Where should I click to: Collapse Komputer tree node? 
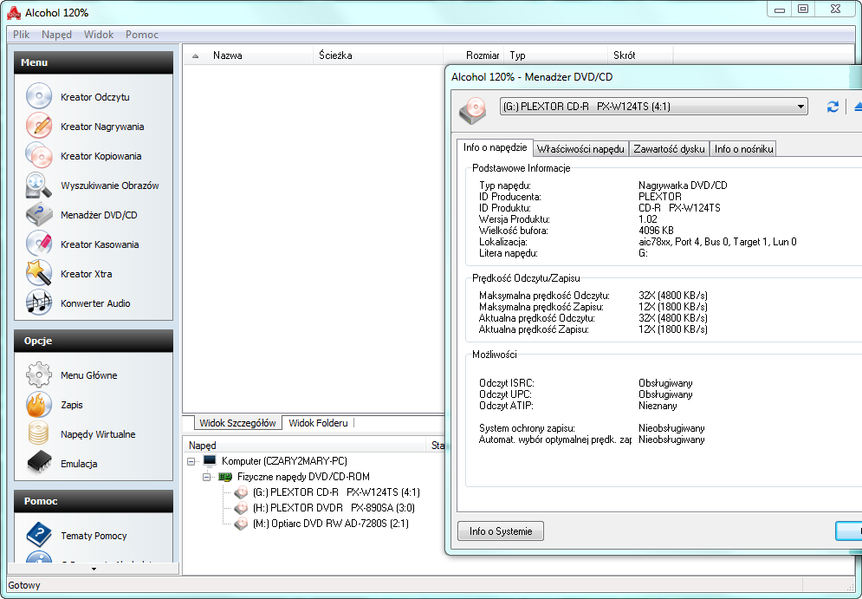pos(191,461)
